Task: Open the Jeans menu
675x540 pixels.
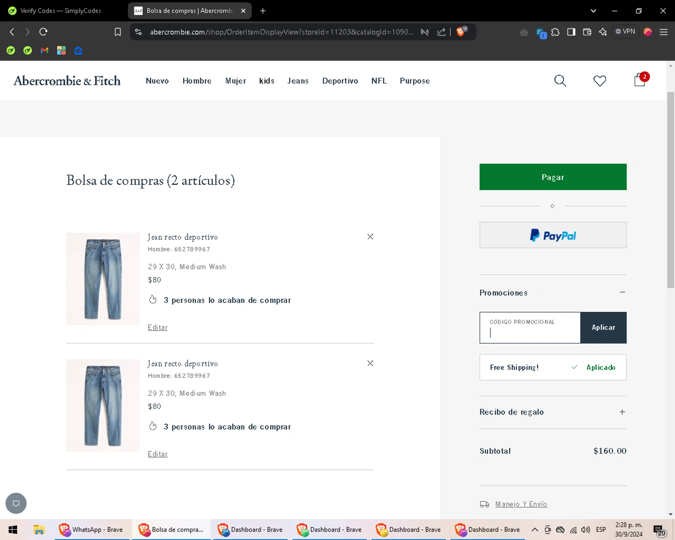Action: pyautogui.click(x=298, y=81)
